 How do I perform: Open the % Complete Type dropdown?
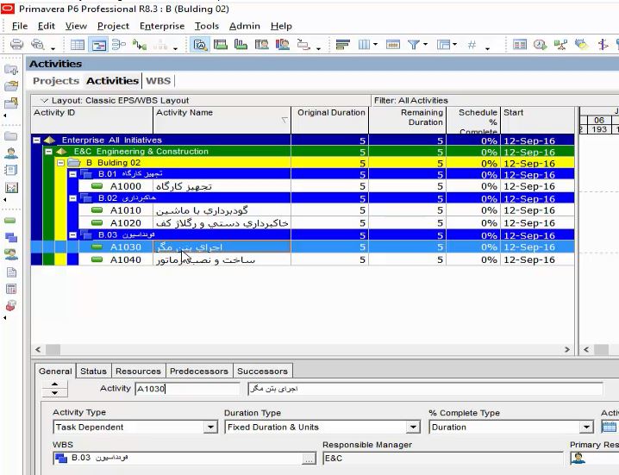[x=586, y=428]
